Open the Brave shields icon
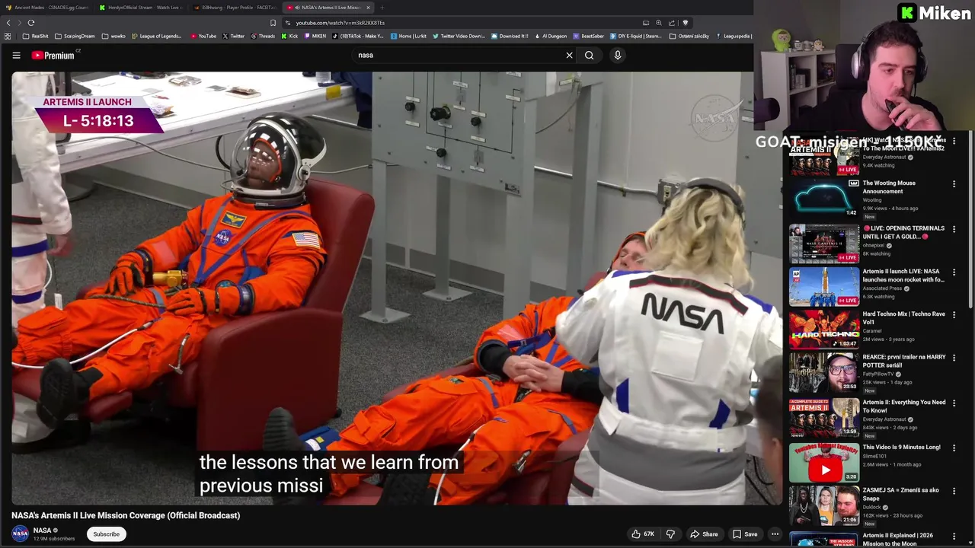 pos(685,23)
